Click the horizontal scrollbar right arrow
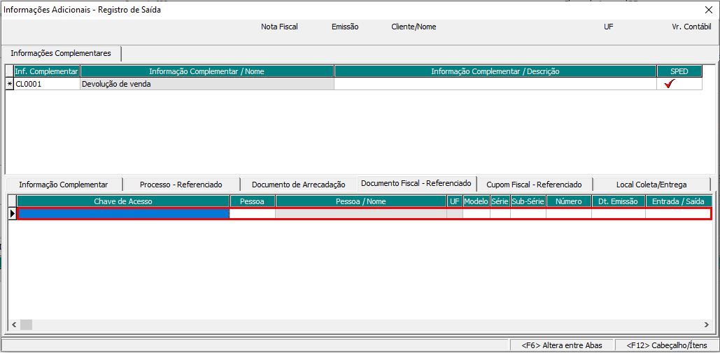 click(706, 324)
